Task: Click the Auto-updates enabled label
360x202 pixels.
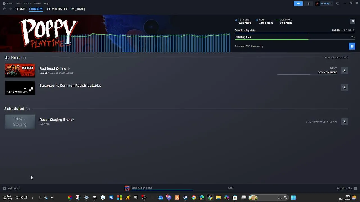Action: pos(336,58)
